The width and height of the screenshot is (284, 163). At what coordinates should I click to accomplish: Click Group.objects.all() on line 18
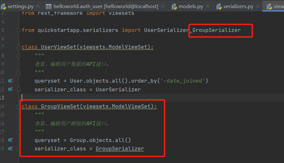[100, 140]
